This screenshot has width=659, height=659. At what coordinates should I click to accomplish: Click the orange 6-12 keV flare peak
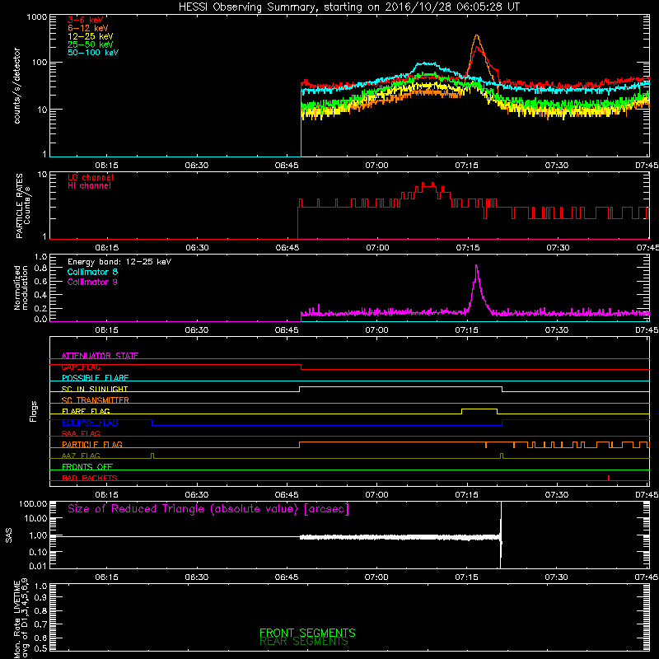477,36
